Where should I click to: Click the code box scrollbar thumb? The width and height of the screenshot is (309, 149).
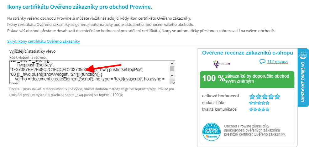(172, 69)
